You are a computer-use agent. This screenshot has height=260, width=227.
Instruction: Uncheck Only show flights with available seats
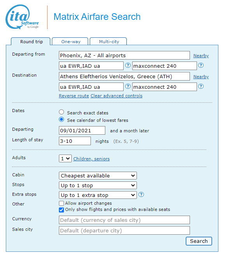pos(61,210)
